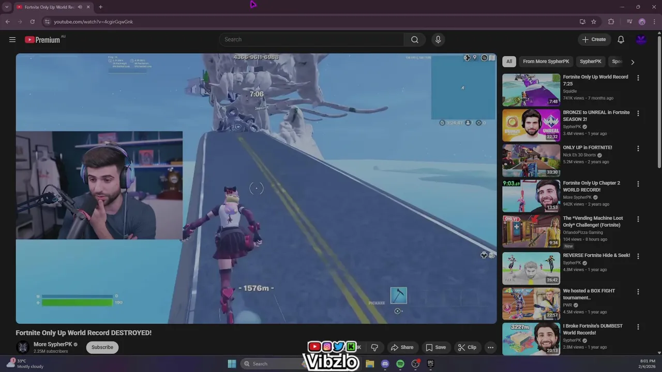
Task: Show more video actions ellipsis
Action: 490,347
